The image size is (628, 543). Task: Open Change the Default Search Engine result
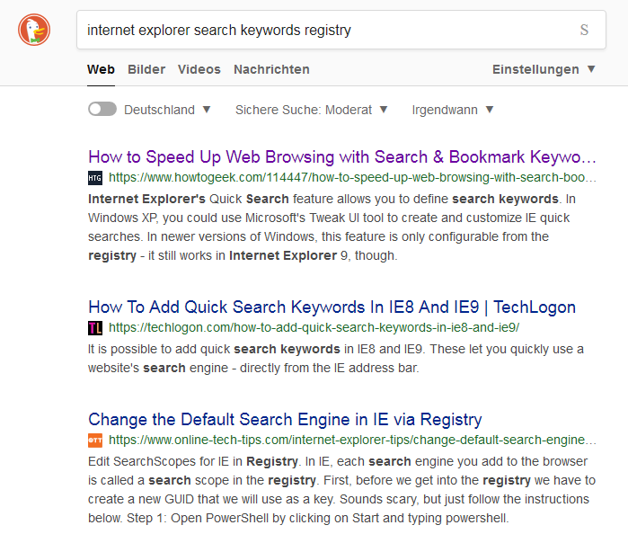pos(285,419)
